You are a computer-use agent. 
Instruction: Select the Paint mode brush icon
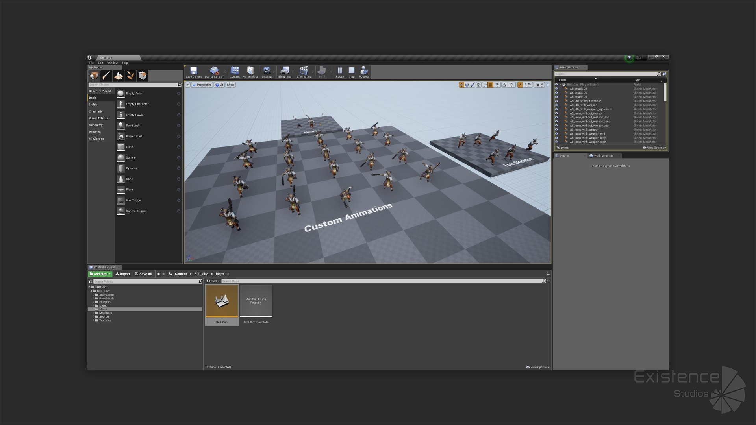106,76
